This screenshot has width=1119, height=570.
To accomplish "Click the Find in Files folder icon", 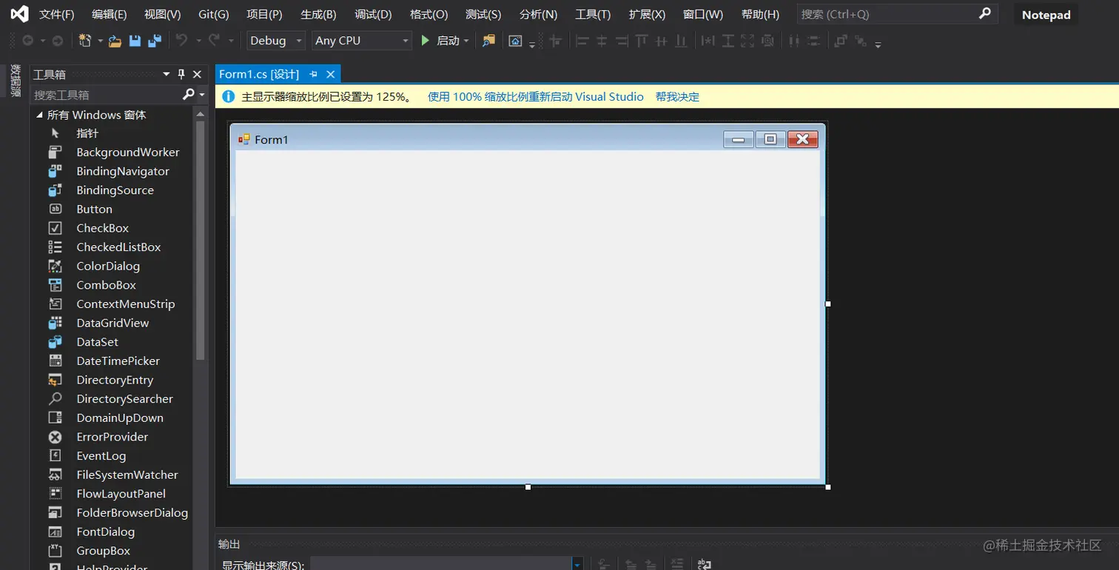I will pyautogui.click(x=488, y=41).
